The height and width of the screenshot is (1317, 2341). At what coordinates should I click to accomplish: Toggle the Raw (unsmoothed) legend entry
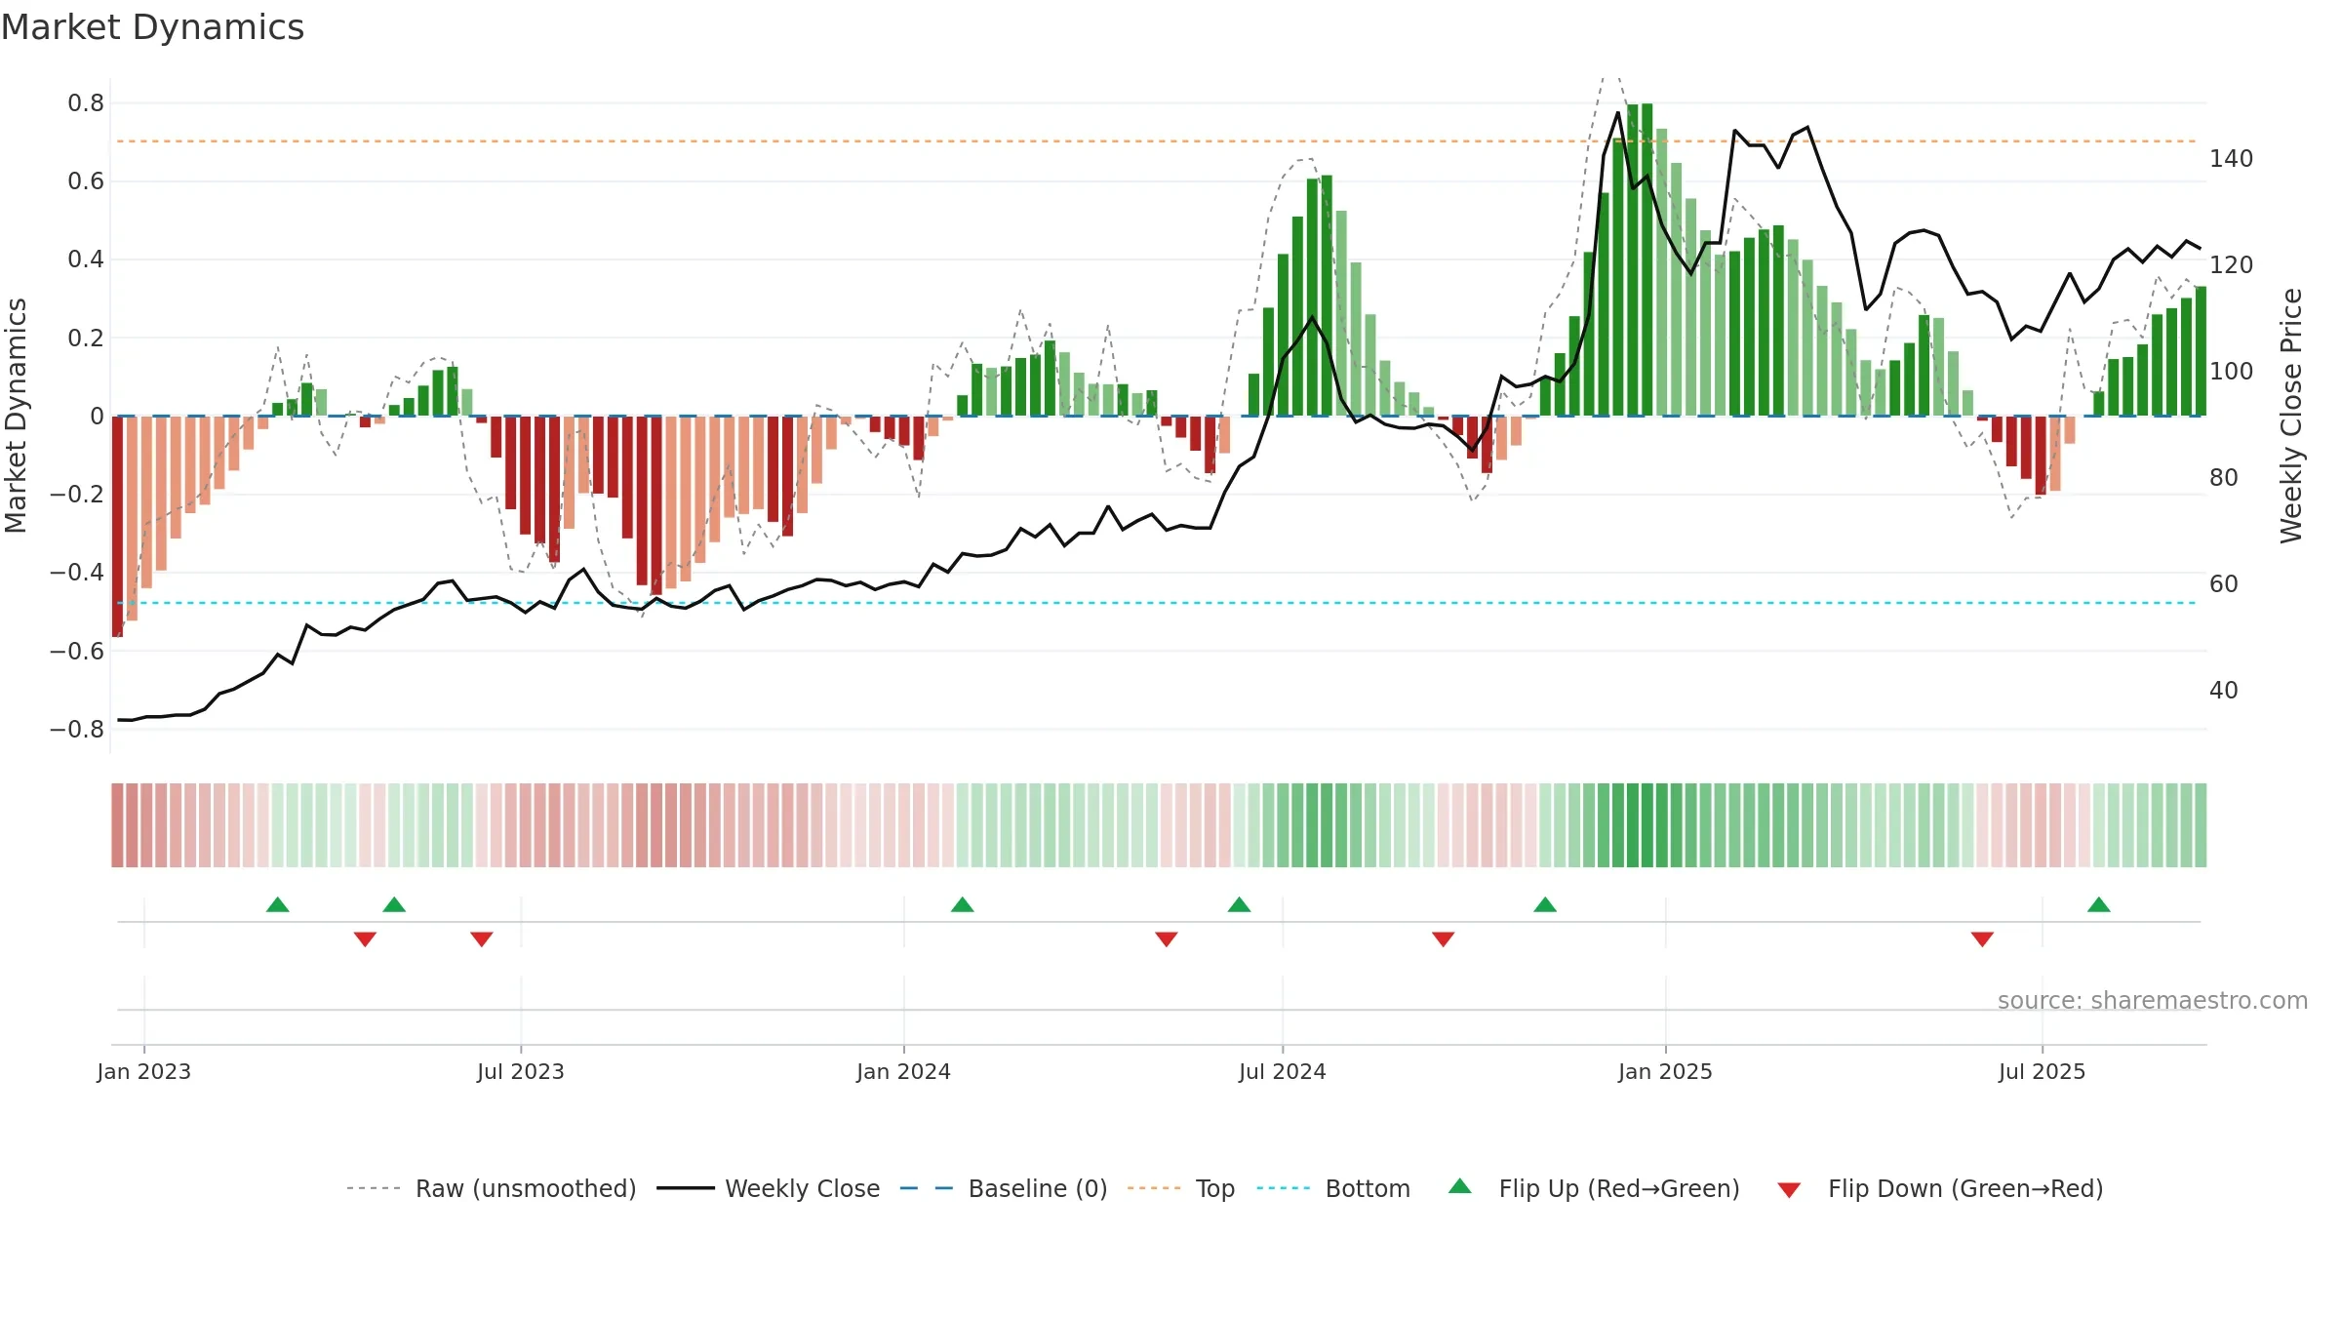click(x=492, y=1188)
